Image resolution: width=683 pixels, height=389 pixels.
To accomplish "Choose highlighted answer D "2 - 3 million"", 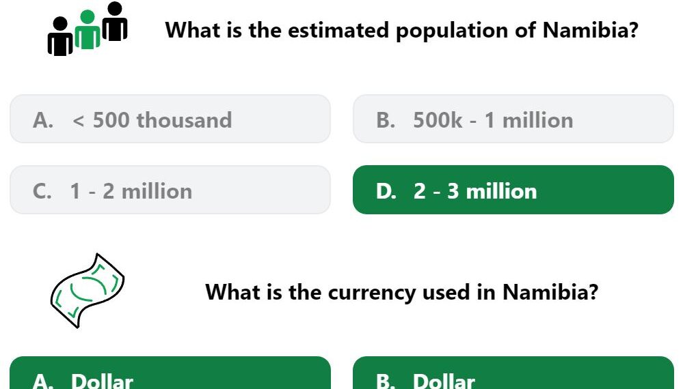I will coord(513,190).
